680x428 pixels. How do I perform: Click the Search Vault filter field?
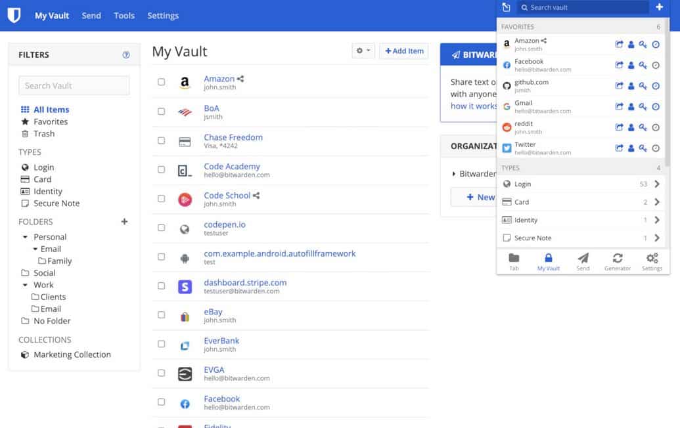click(x=74, y=85)
